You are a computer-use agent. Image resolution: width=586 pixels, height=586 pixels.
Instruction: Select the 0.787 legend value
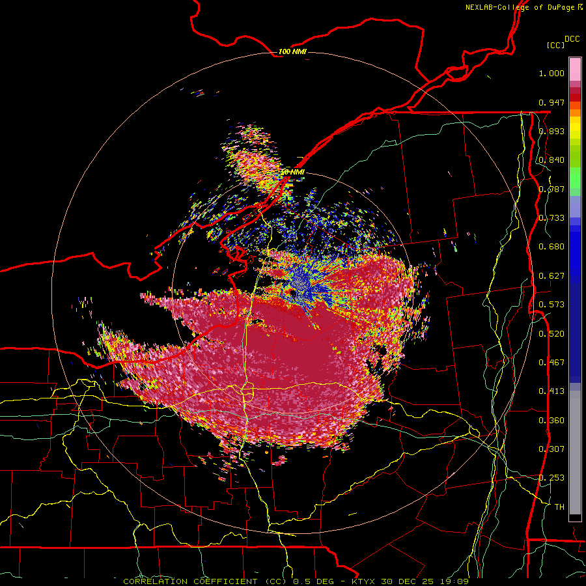point(551,189)
